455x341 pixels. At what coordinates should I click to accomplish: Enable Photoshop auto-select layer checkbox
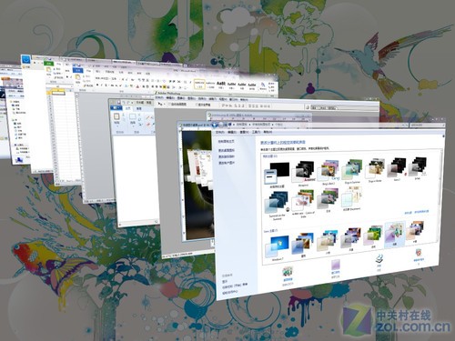pyautogui.click(x=170, y=104)
